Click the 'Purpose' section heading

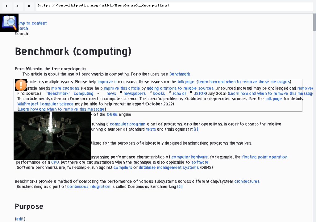point(29,207)
